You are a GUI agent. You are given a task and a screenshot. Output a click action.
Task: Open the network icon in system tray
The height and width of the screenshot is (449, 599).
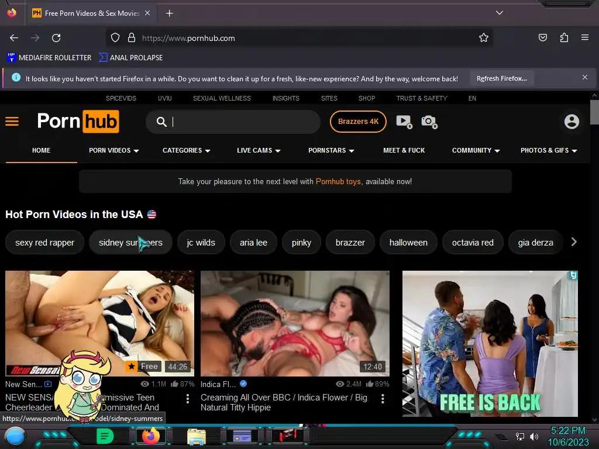coord(520,436)
